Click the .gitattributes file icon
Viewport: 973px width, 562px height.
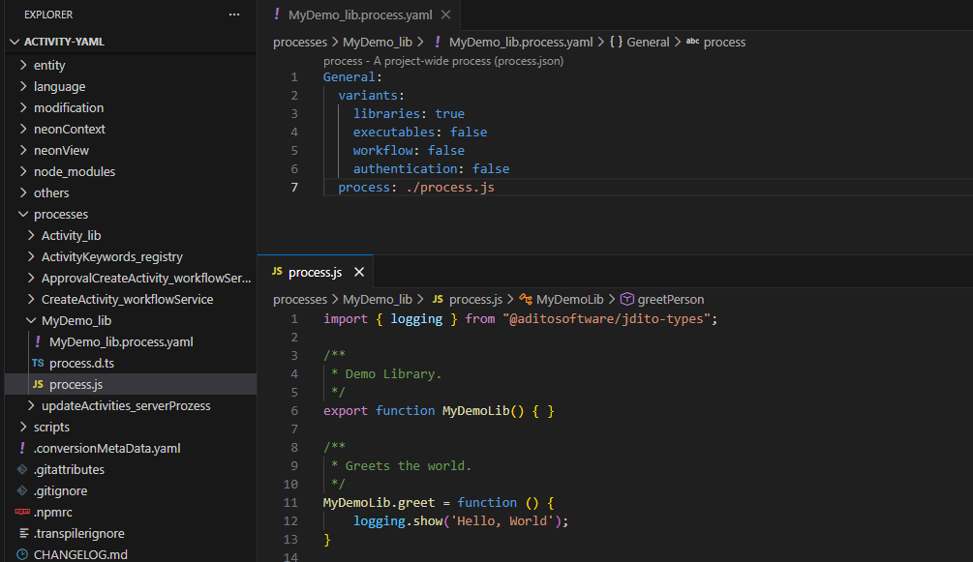pyautogui.click(x=20, y=469)
